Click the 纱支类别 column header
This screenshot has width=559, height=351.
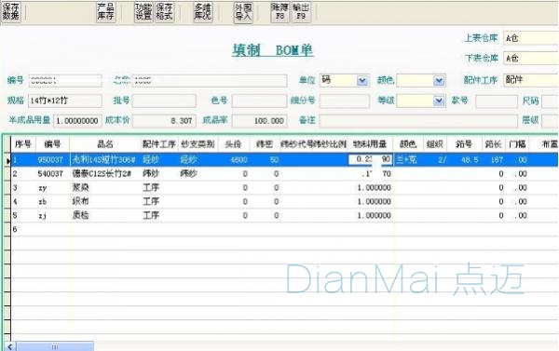198,144
